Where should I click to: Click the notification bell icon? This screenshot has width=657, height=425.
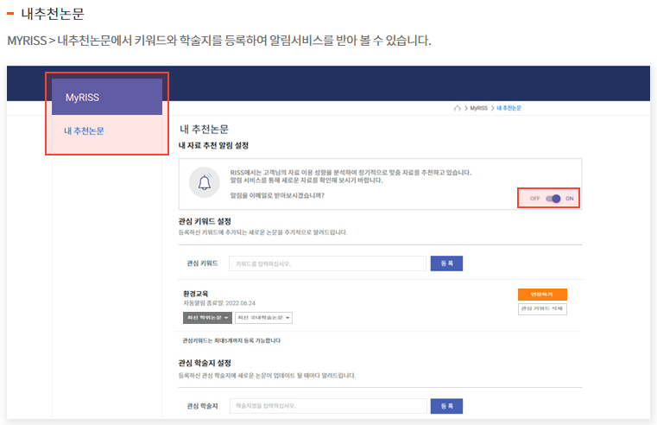pyautogui.click(x=205, y=182)
